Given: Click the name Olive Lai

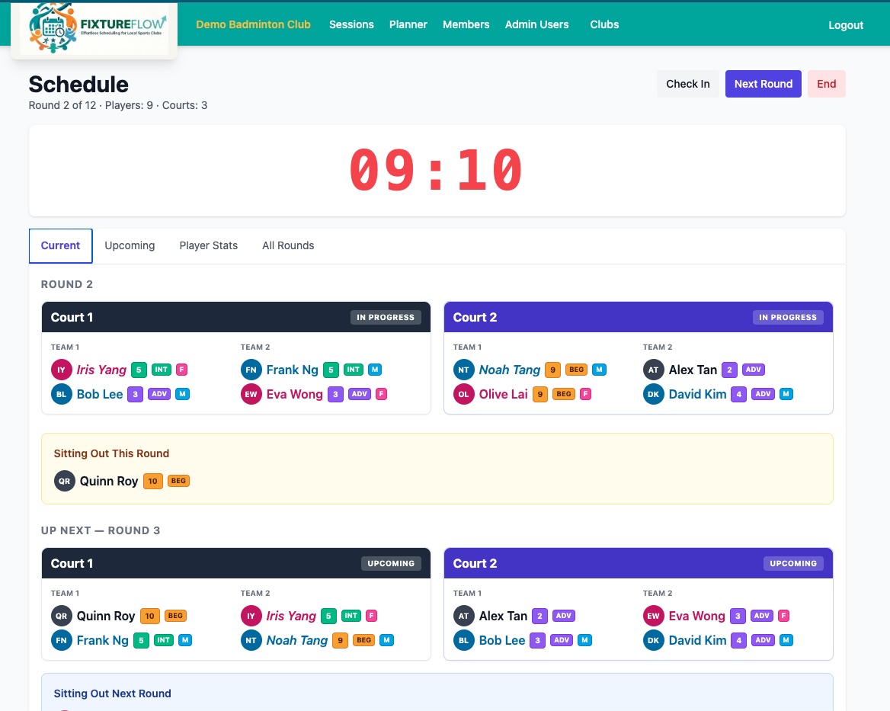Looking at the screenshot, I should click(504, 394).
